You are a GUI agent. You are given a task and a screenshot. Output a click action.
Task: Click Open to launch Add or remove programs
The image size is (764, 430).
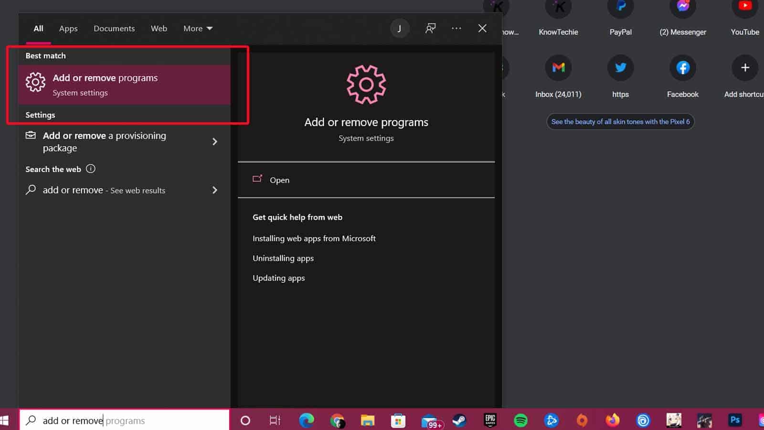tap(279, 180)
